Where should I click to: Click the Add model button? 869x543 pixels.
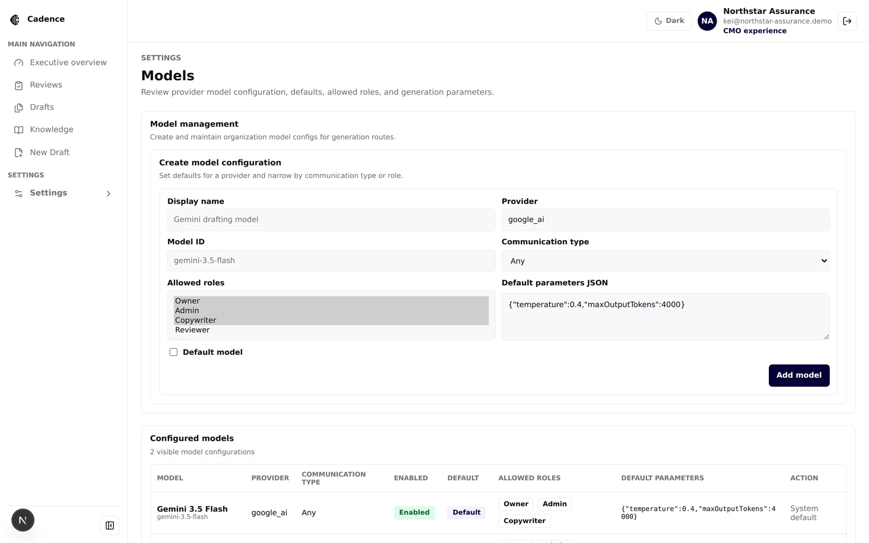(x=798, y=375)
